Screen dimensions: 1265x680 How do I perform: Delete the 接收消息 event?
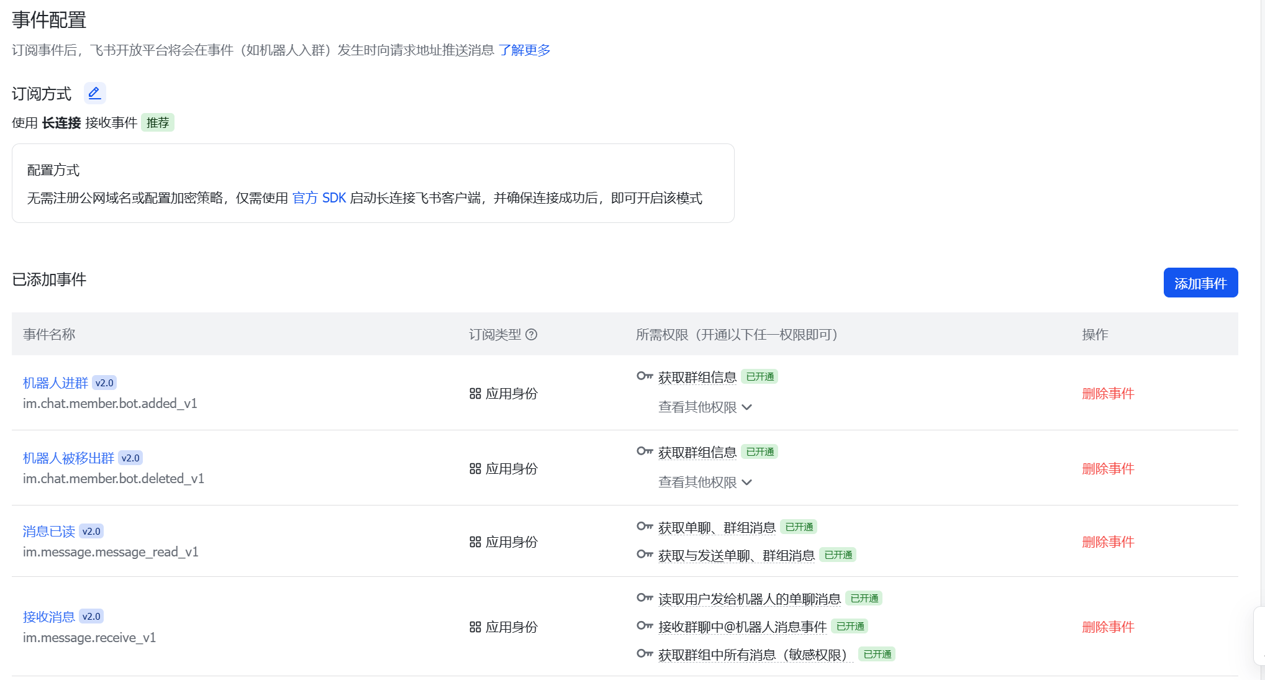pyautogui.click(x=1107, y=627)
